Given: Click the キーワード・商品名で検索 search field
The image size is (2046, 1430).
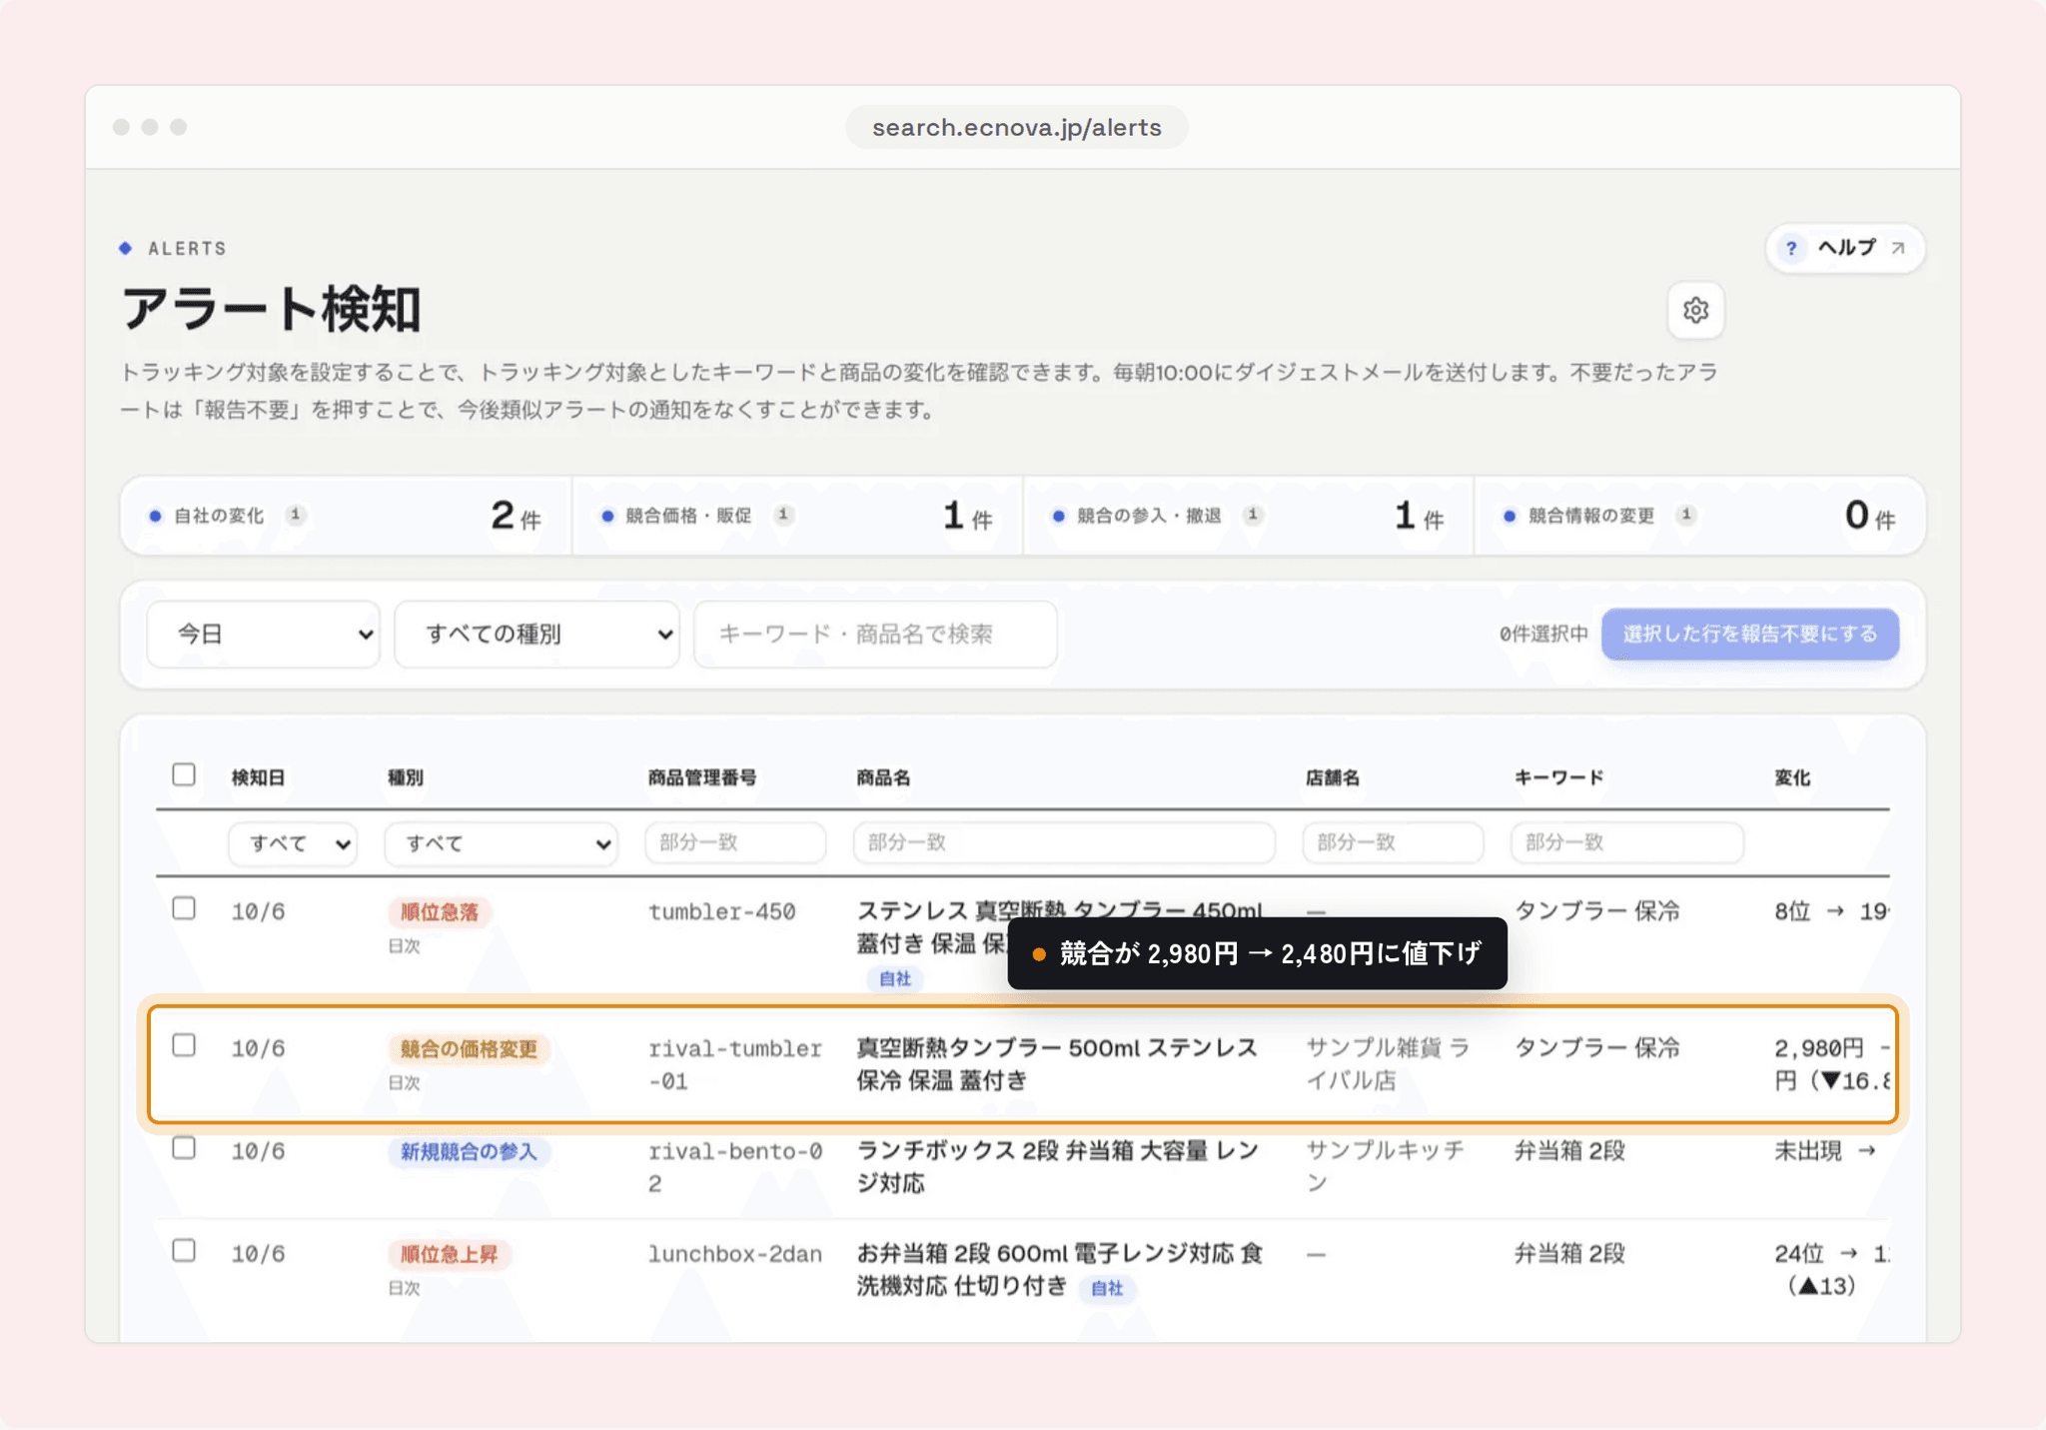Looking at the screenshot, I should [876, 634].
